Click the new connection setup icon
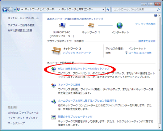 pos(54,69)
